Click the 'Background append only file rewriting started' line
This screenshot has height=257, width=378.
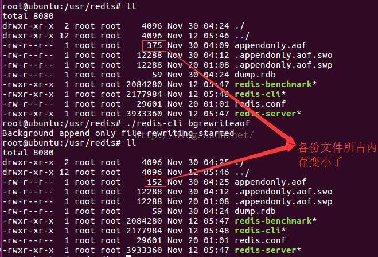pos(118,133)
